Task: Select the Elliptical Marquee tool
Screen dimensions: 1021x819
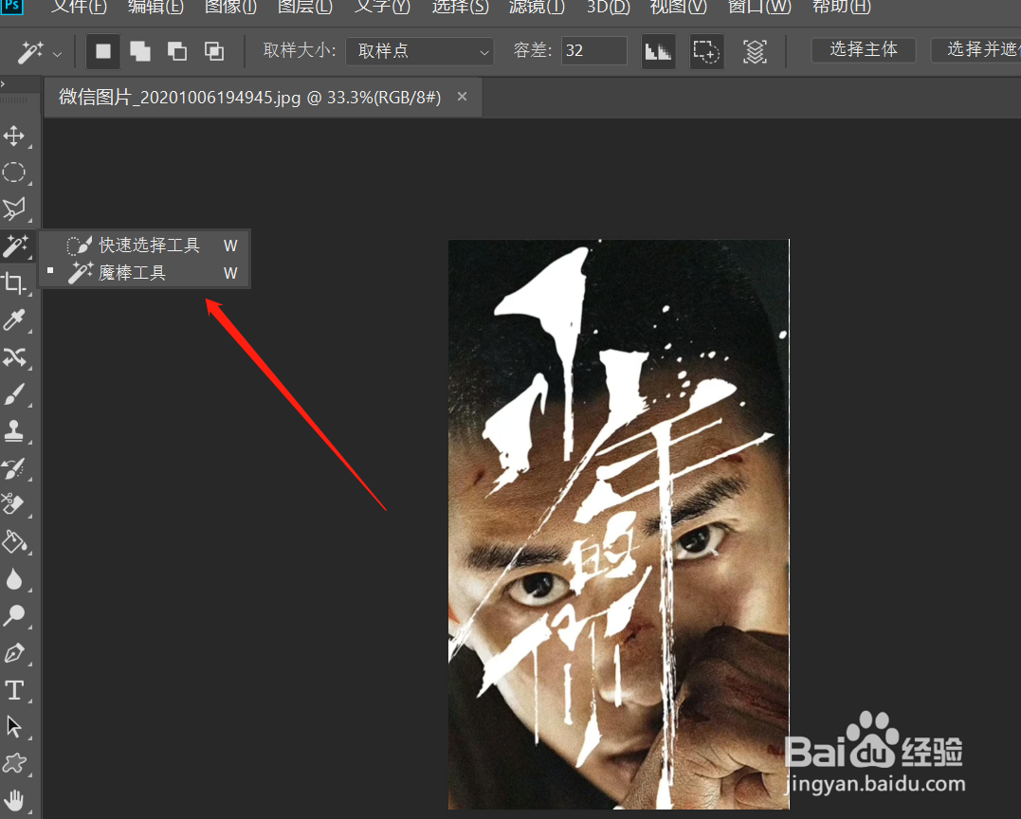Action: click(14, 173)
